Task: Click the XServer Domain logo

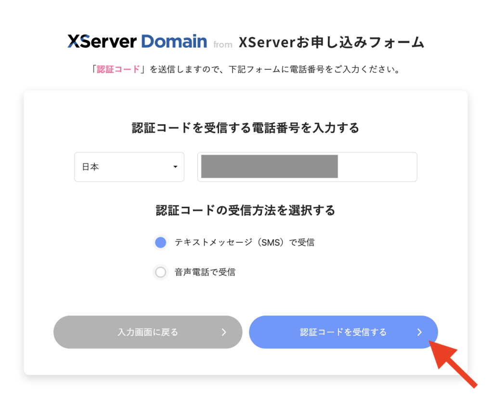Action: click(x=137, y=41)
